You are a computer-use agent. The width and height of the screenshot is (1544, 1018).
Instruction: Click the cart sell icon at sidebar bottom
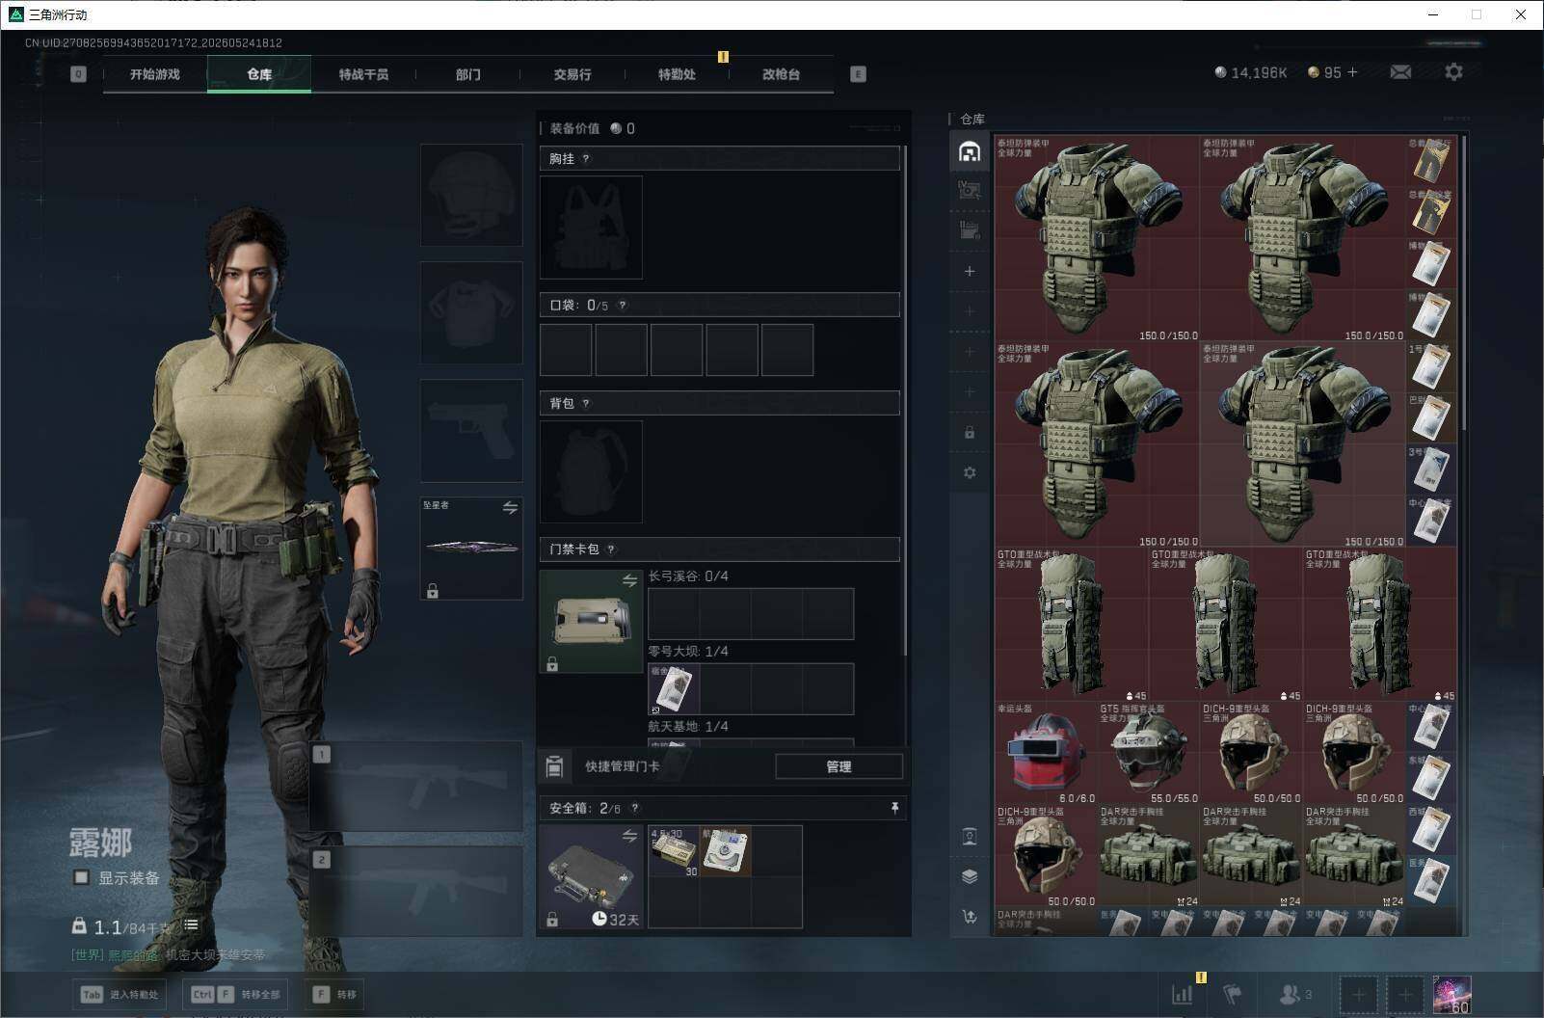[x=970, y=917]
